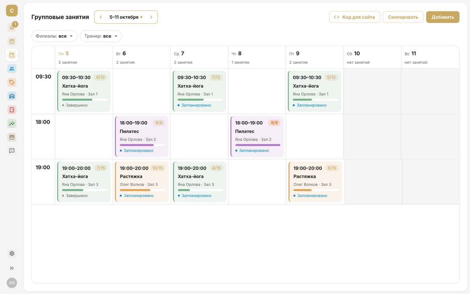Click the '8/8' badge on Thursday Пилатес
The height and width of the screenshot is (294, 470).
click(x=274, y=123)
